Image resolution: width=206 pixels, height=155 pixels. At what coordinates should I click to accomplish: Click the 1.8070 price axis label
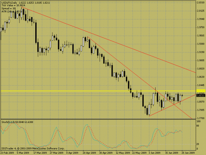(x=201, y=102)
